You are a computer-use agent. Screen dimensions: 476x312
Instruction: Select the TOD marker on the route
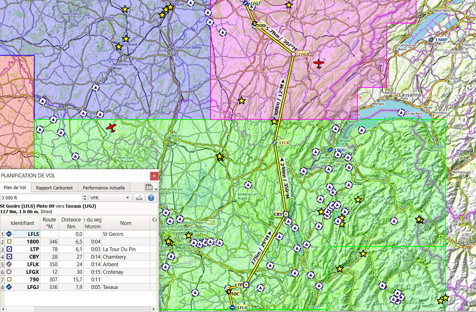pyautogui.click(x=255, y=24)
